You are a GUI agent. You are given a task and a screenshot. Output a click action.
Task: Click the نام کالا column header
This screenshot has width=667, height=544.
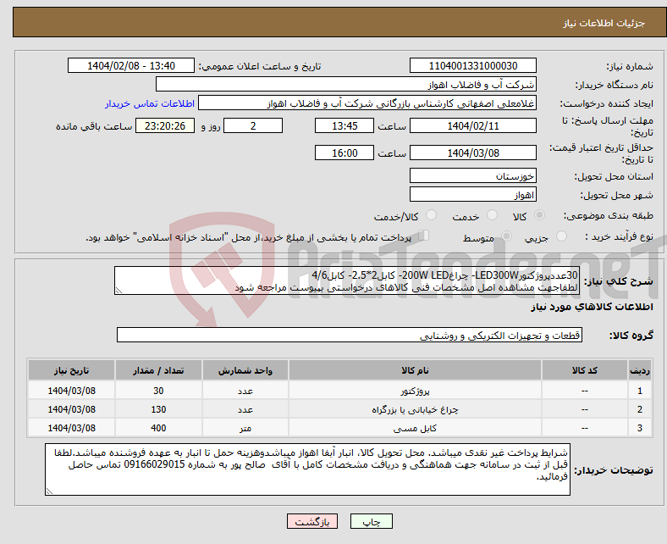point(415,370)
